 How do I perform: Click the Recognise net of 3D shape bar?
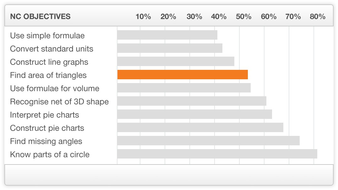[x=192, y=101]
